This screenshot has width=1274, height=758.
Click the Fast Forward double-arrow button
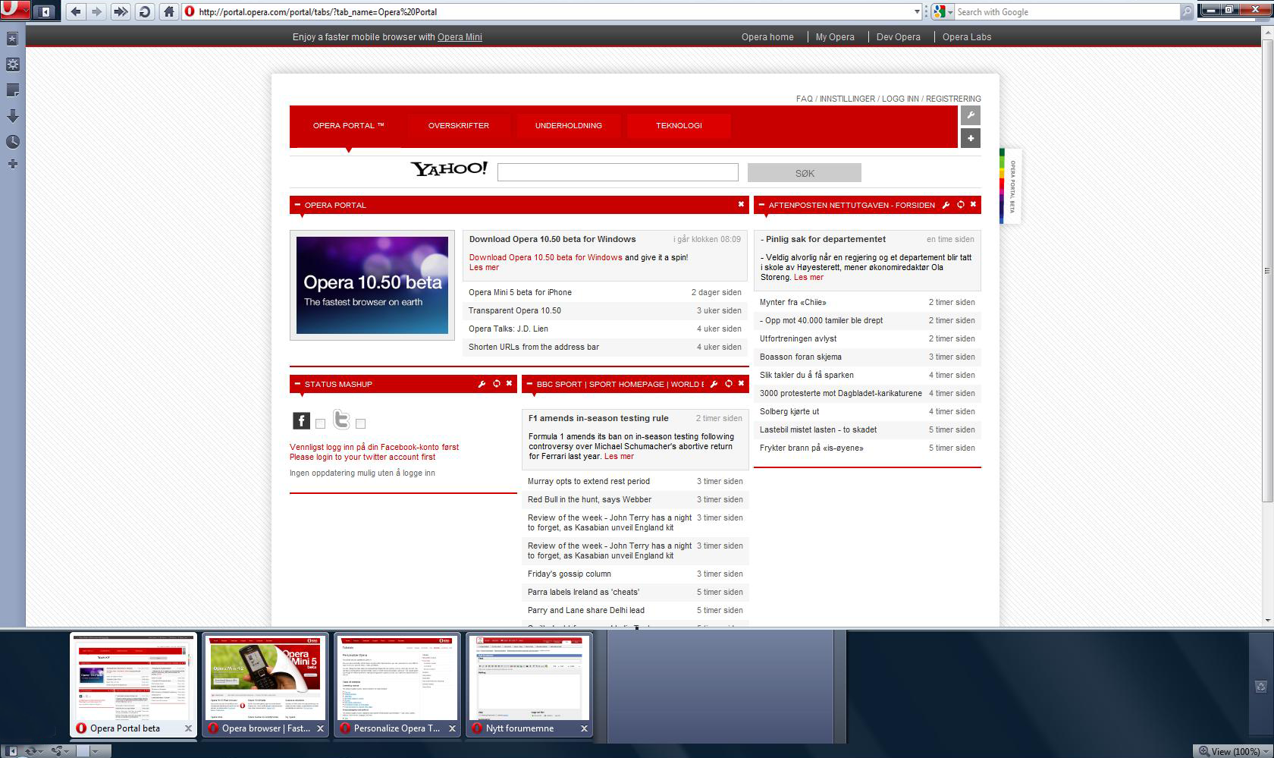121,11
